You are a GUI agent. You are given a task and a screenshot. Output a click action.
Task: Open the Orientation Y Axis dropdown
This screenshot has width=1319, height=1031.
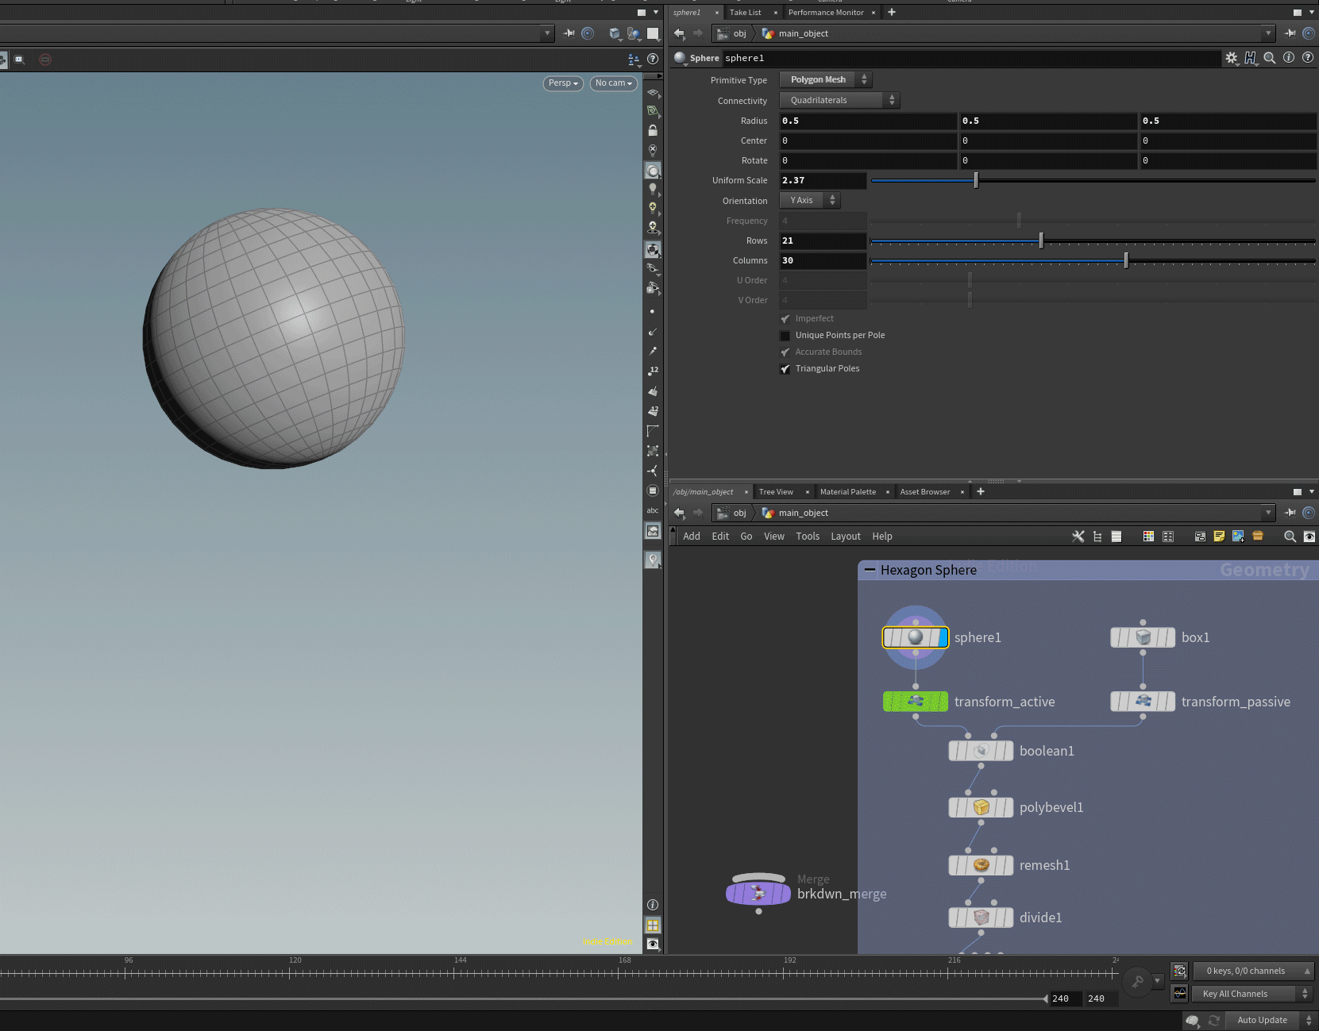tap(810, 200)
